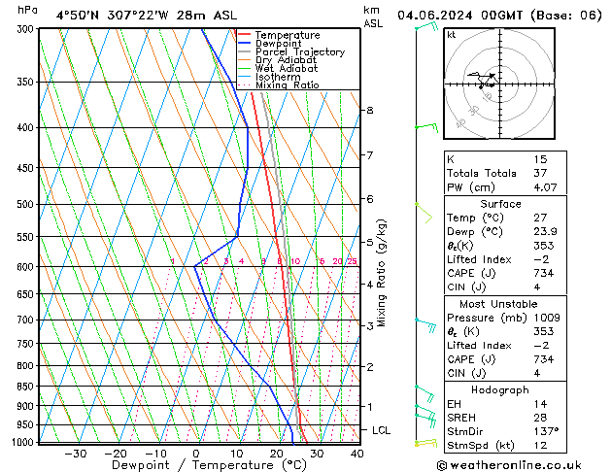
Task: Click the wind barb at 400 hPa
Action: point(424,127)
